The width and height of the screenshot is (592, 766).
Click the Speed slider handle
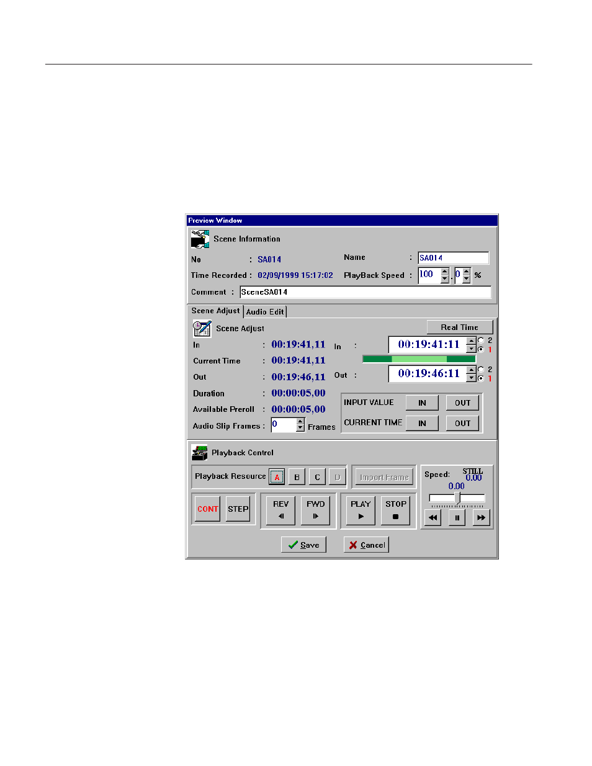pos(457,498)
